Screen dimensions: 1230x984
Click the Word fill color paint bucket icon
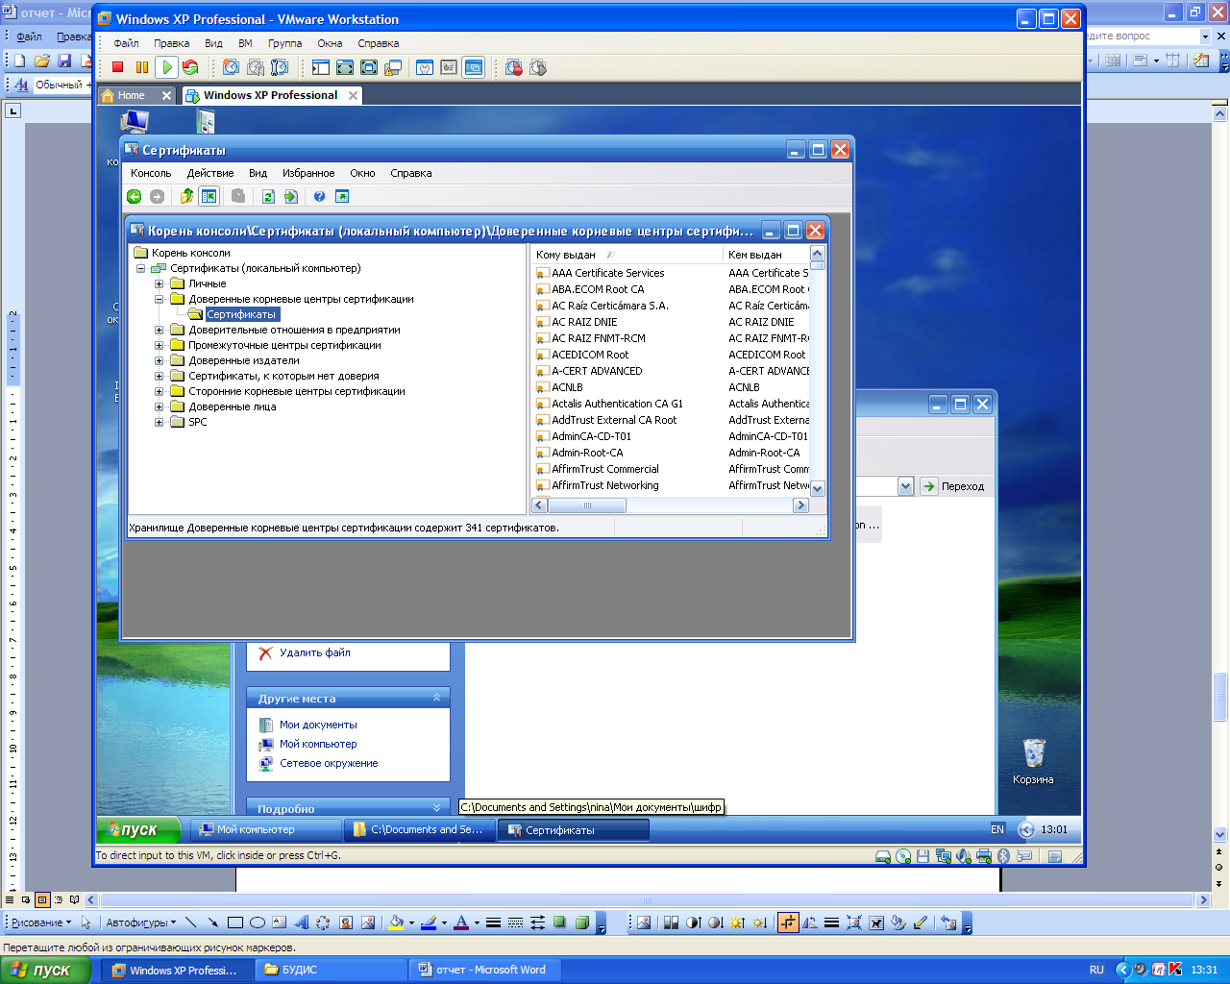point(396,922)
